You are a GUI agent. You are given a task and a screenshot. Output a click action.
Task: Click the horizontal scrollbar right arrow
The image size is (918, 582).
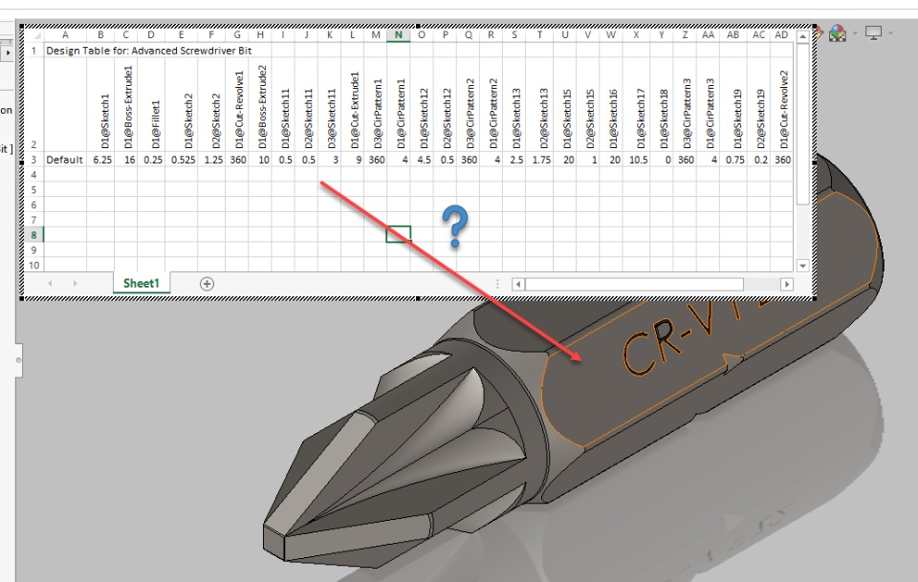pyautogui.click(x=787, y=284)
